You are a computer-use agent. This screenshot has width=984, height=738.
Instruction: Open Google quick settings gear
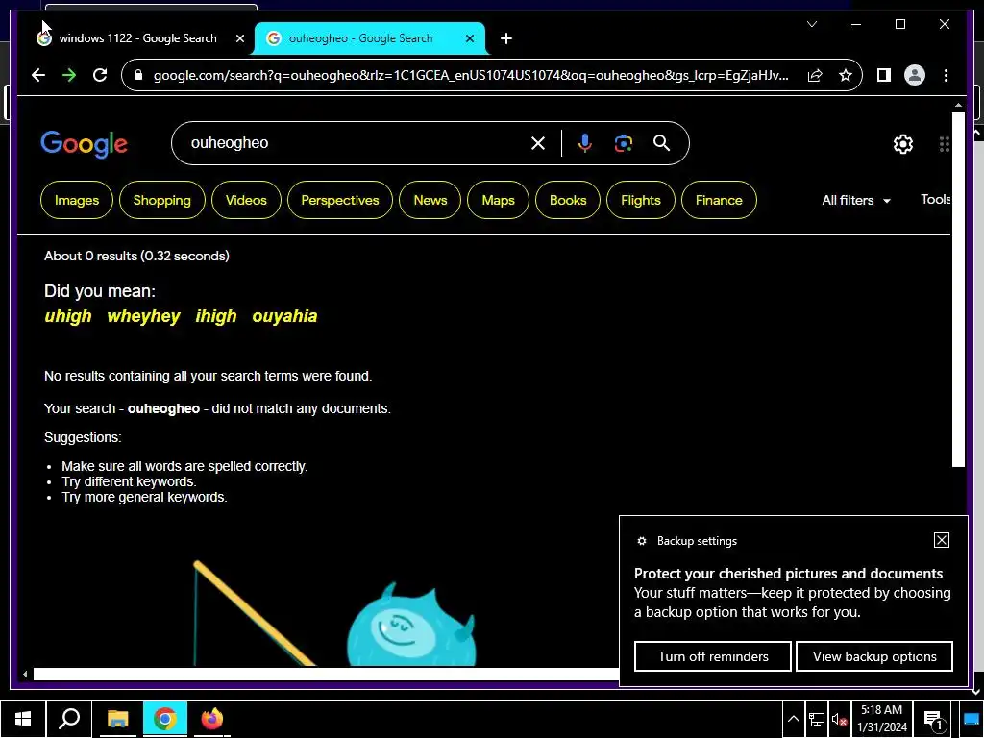coord(903,144)
